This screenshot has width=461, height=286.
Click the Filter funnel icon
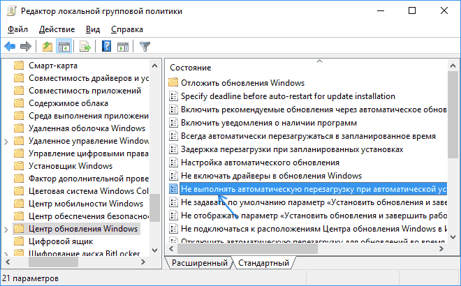coord(145,47)
